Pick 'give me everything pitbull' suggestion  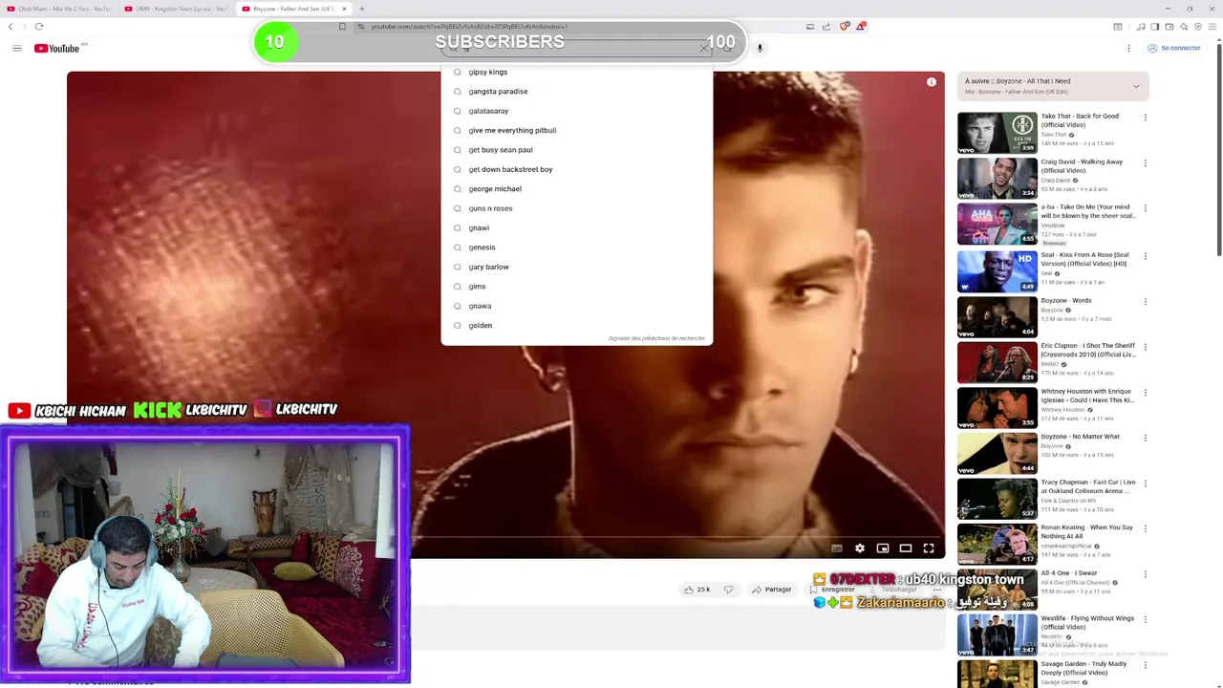coord(576,130)
